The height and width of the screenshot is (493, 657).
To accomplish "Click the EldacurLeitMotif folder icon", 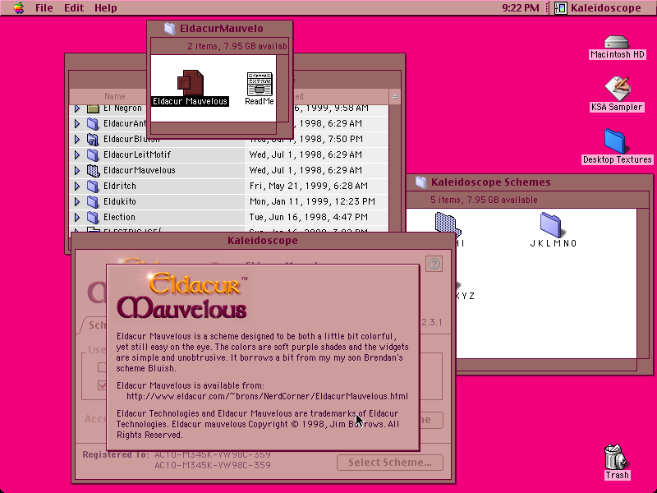I will pyautogui.click(x=93, y=154).
